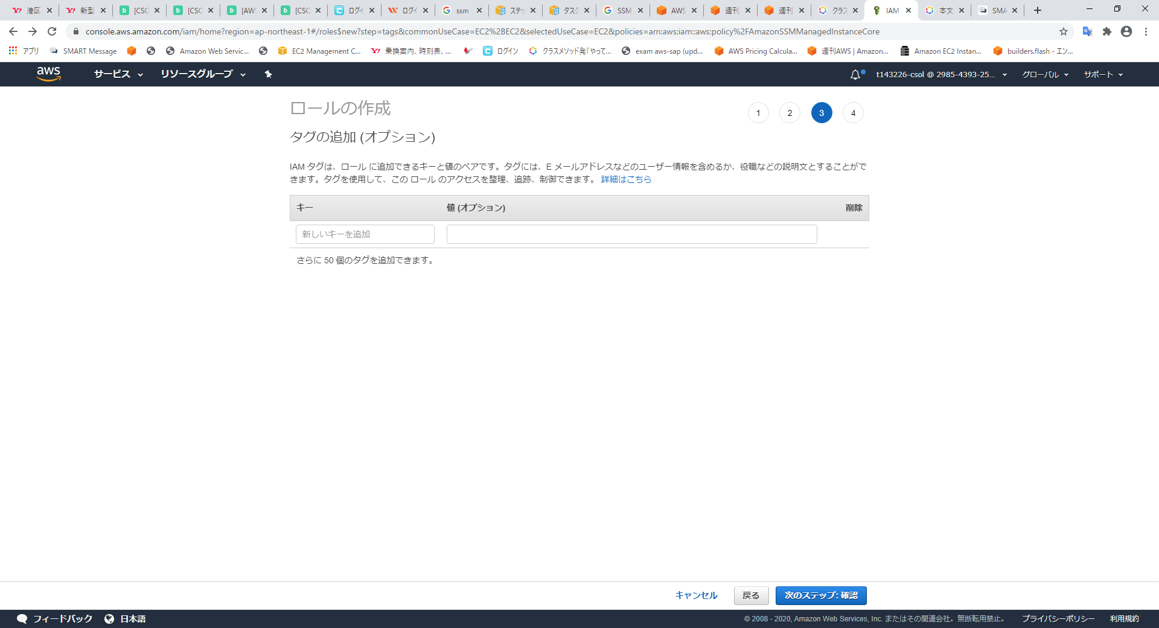The height and width of the screenshot is (628, 1159).
Task: Open 乗換案内、時刻表 bookmark
Action: (x=411, y=51)
